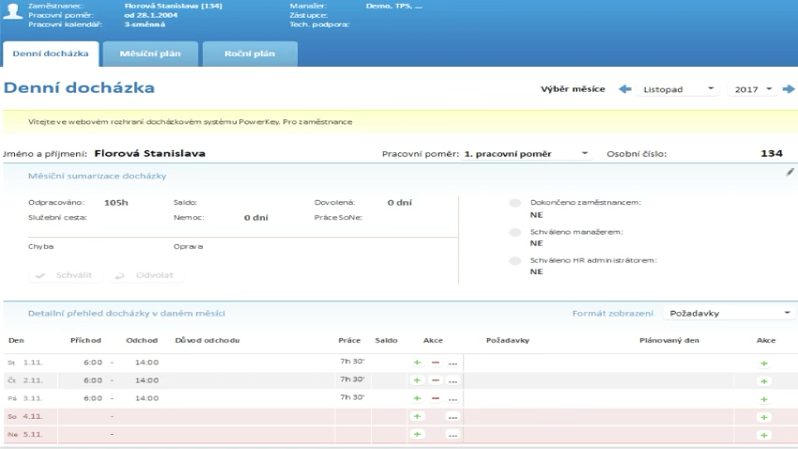This screenshot has width=798, height=449.
Task: Add request plus in last column for 3.11.
Action: click(x=764, y=399)
